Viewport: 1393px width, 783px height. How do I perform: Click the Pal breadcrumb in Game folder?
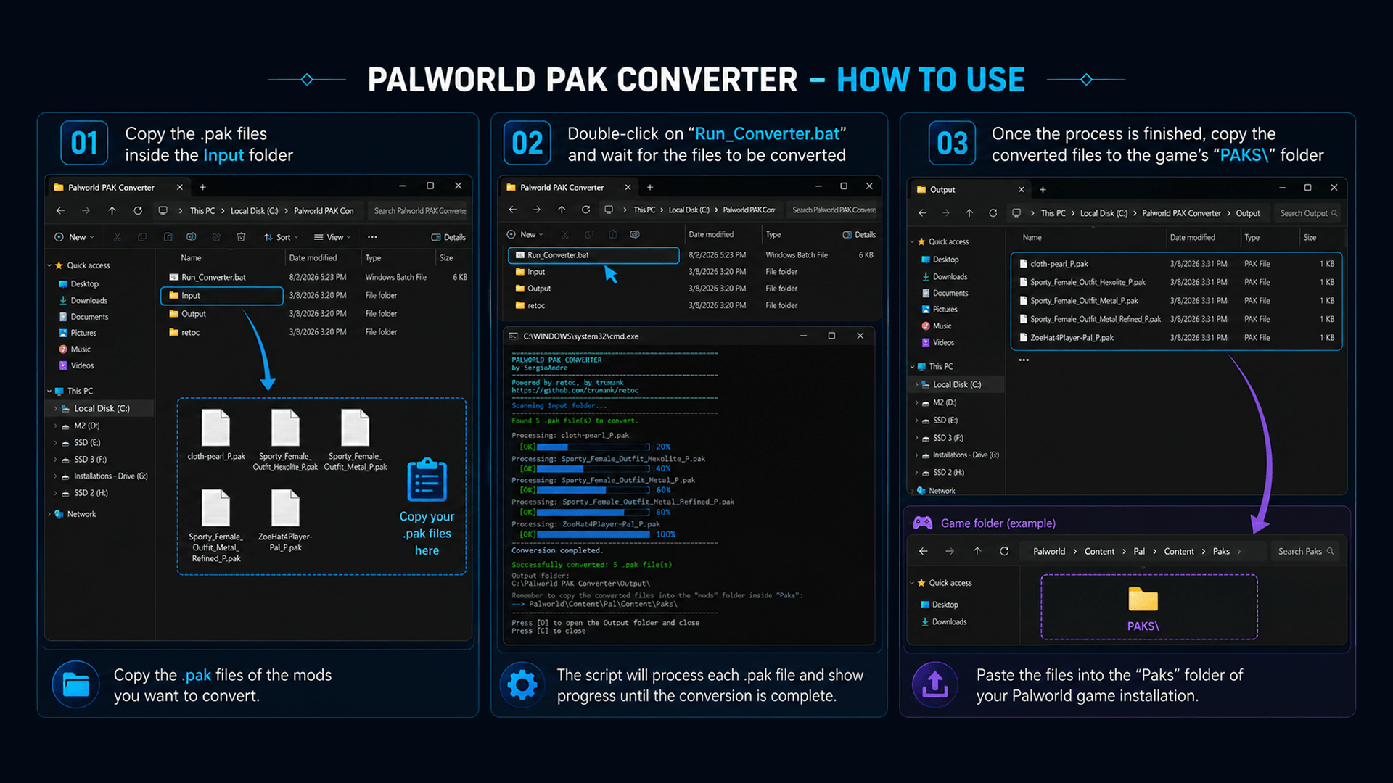1139,552
